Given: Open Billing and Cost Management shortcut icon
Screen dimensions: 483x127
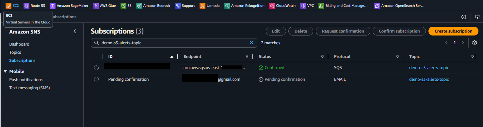Looking at the screenshot, I should coord(321,6).
